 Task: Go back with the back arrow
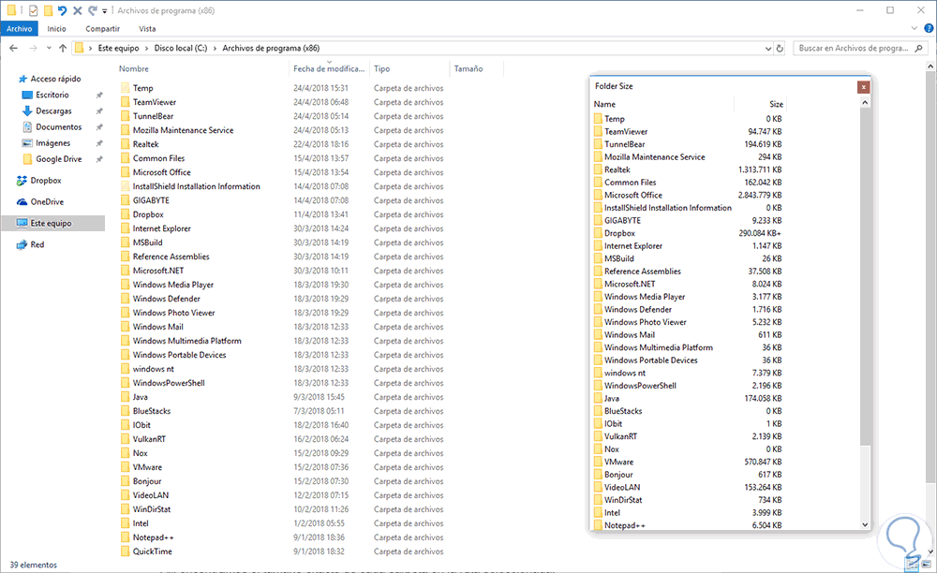[14, 49]
